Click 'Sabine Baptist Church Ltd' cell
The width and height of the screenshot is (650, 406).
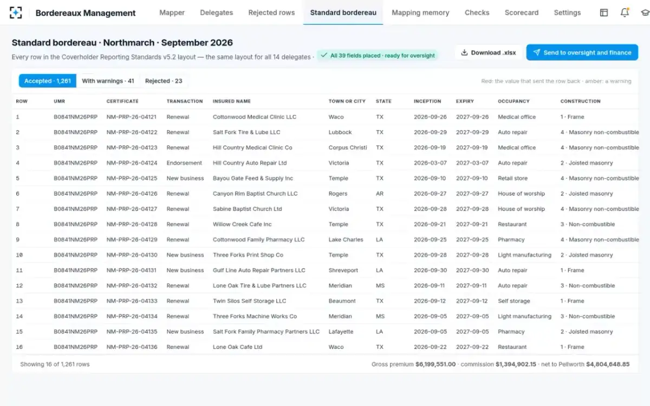[x=248, y=209]
